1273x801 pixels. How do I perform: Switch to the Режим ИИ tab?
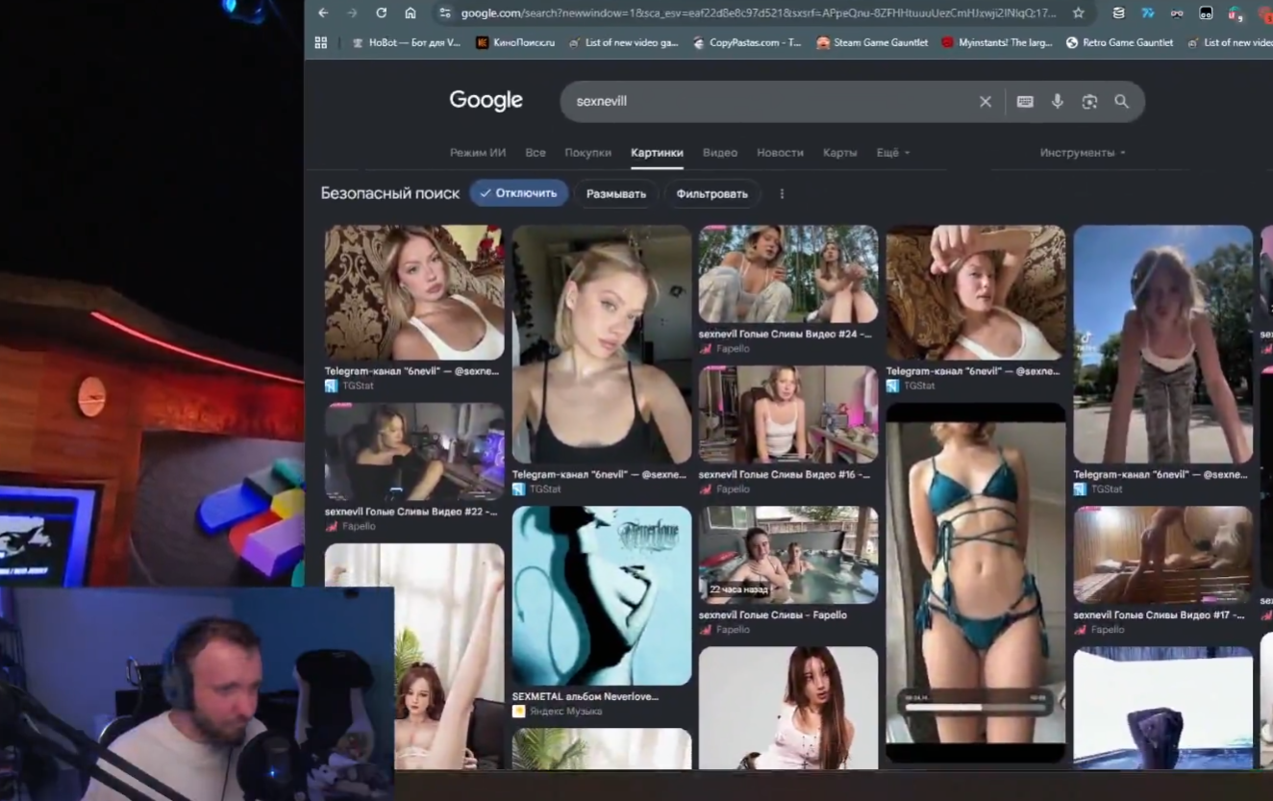478,153
